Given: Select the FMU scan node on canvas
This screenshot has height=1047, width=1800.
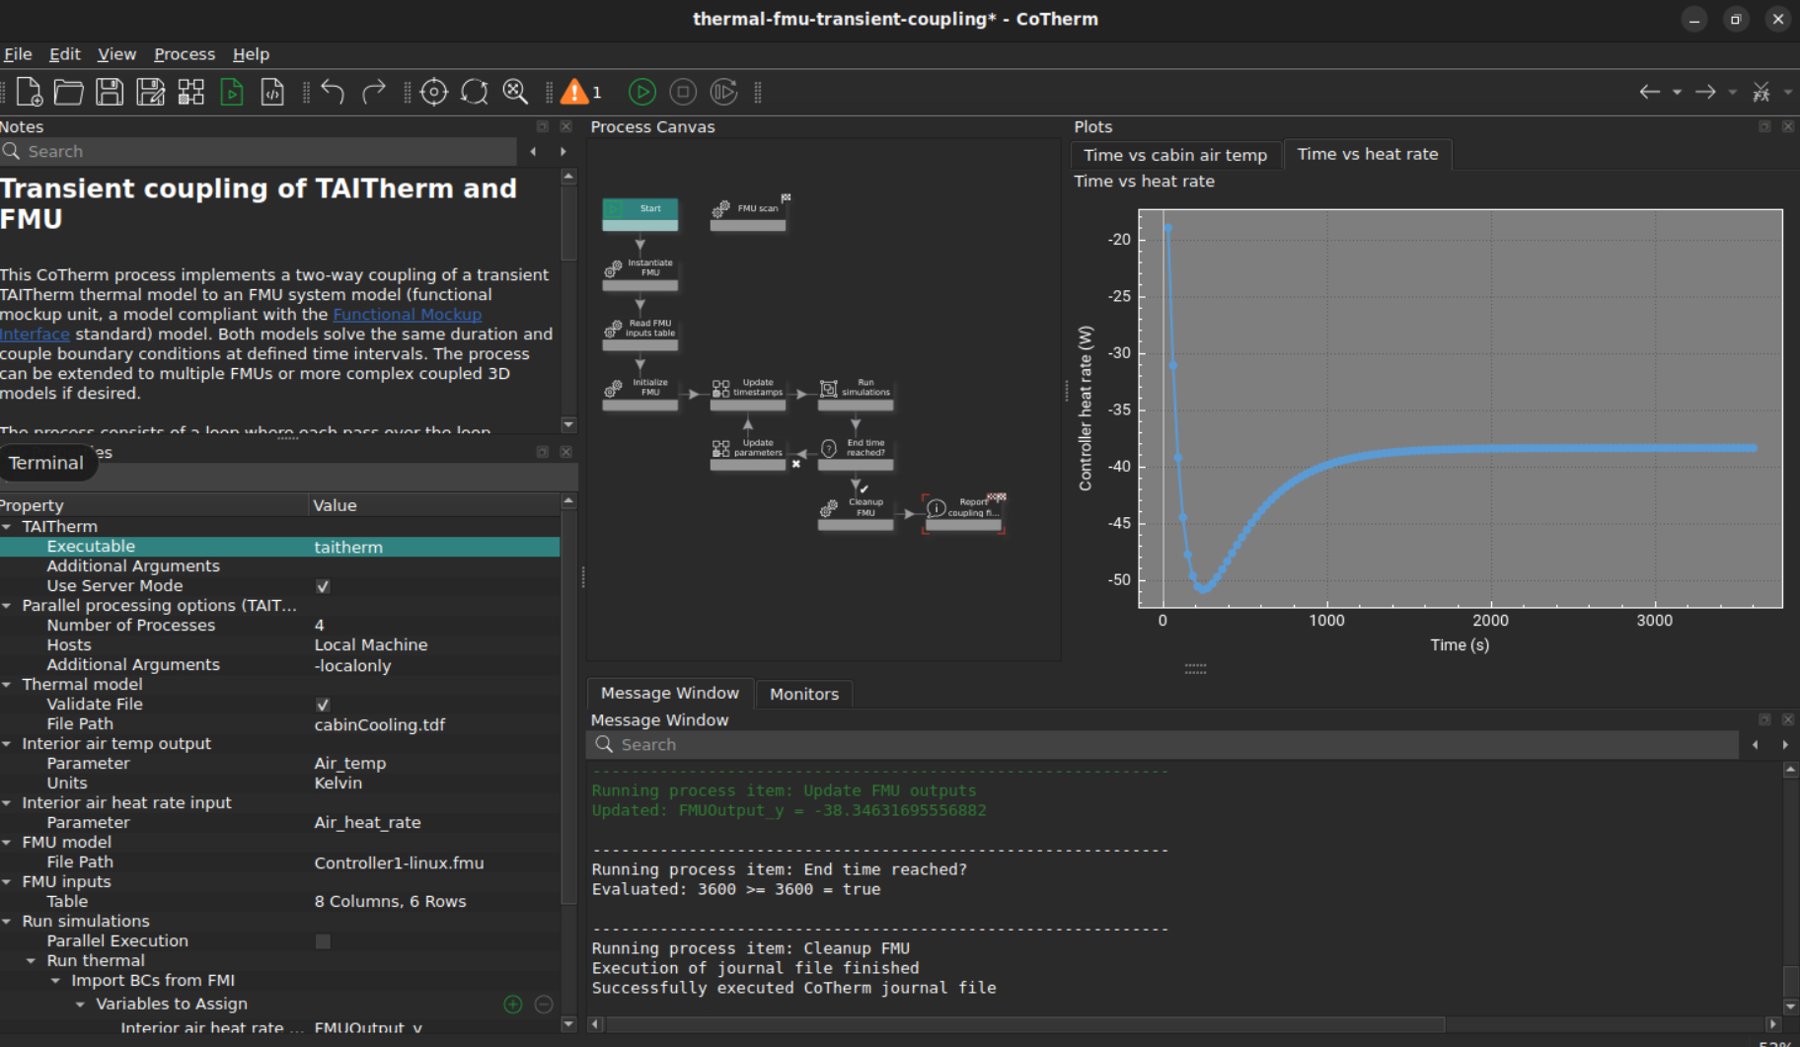Looking at the screenshot, I should (x=749, y=213).
